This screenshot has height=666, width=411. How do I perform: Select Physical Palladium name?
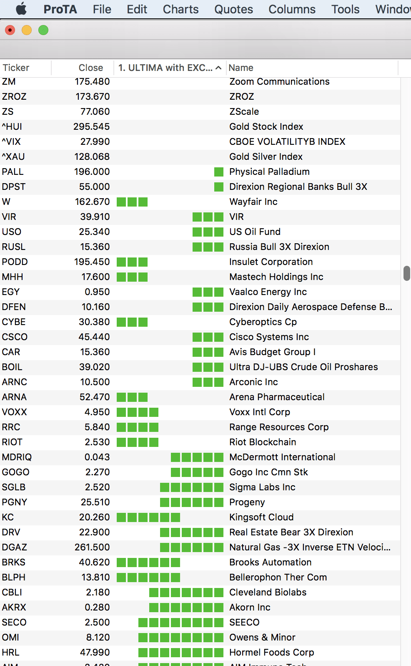[x=269, y=172]
